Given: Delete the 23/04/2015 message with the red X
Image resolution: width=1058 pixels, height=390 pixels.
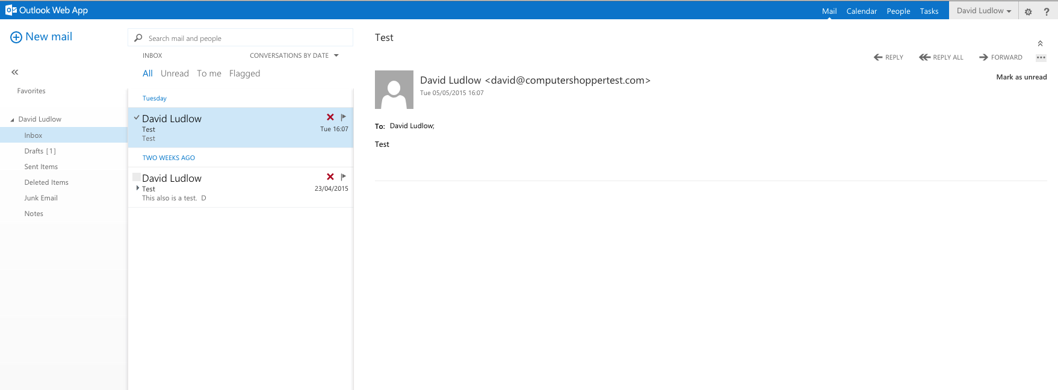Looking at the screenshot, I should coord(330,177).
